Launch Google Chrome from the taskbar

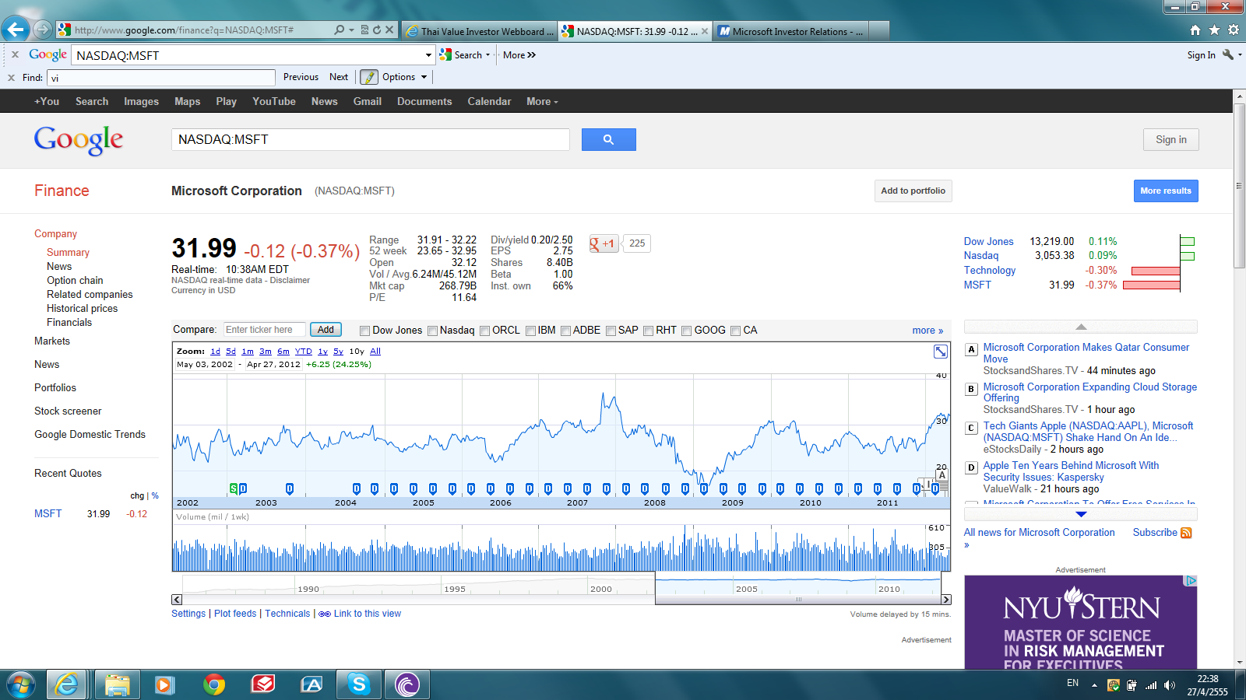point(214,684)
